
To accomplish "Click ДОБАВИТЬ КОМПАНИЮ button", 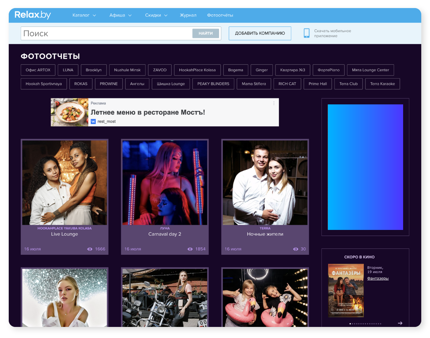I will click(x=260, y=33).
